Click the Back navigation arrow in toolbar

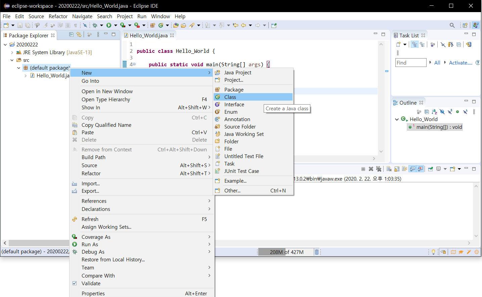[244, 25]
